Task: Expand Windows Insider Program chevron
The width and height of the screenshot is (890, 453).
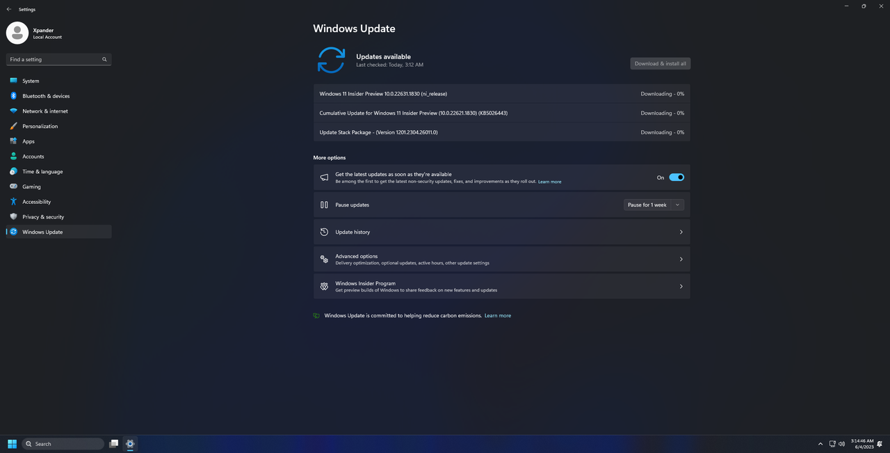Action: click(681, 286)
